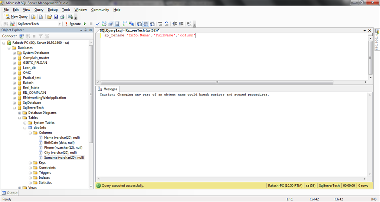Image resolution: width=380 pixels, height=202 pixels.
Task: Click the query editor horizontal scrollbar
Action: click(x=232, y=82)
